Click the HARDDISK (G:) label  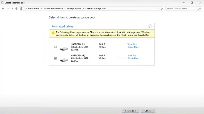point(78,55)
